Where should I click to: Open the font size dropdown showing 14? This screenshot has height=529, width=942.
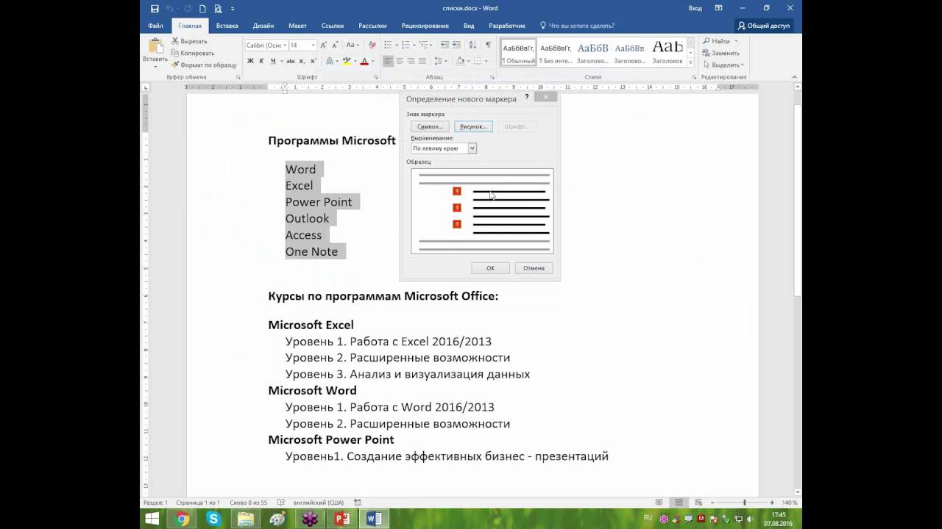313,46
